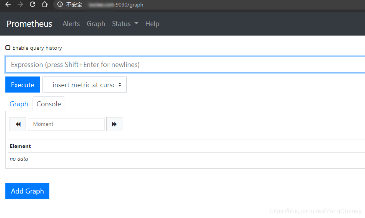Open the Help link in navbar
Image resolution: width=365 pixels, height=218 pixels.
[152, 24]
